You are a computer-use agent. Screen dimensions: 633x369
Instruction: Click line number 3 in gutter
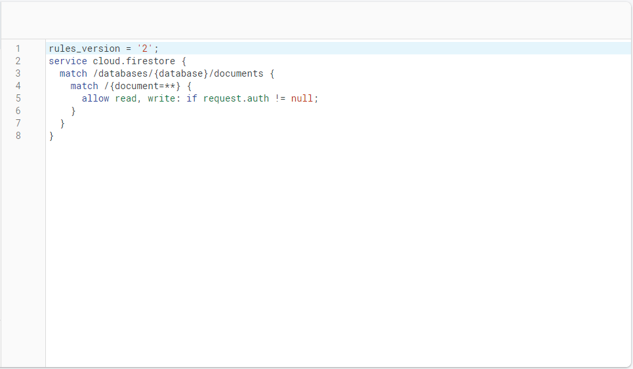point(18,74)
